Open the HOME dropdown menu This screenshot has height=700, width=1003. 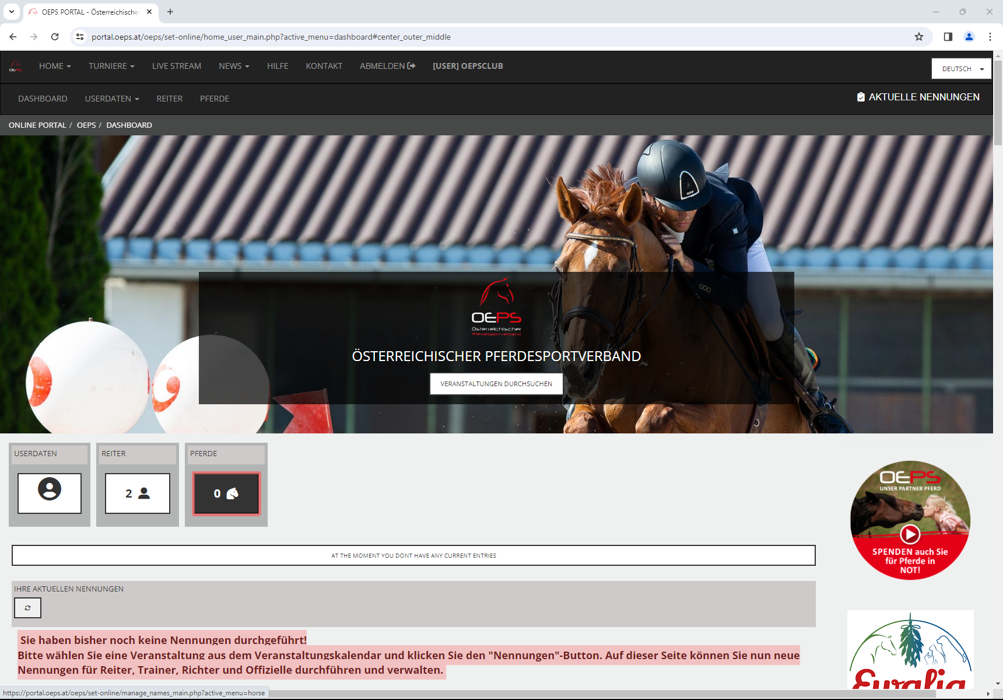tap(55, 66)
